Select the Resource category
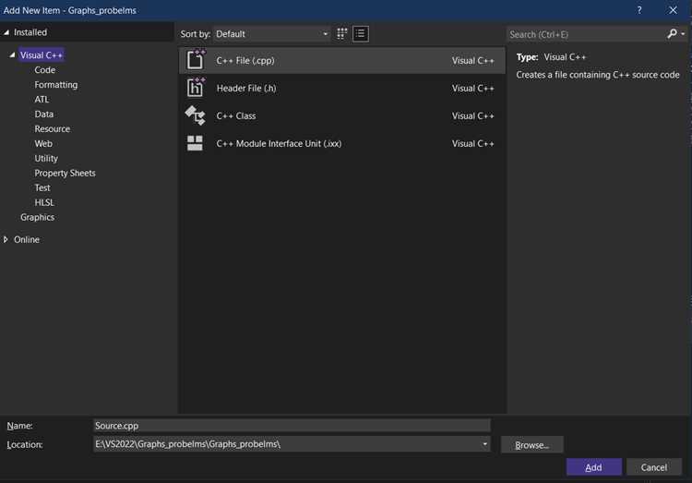Screen dimensions: 692x483 click(x=52, y=128)
